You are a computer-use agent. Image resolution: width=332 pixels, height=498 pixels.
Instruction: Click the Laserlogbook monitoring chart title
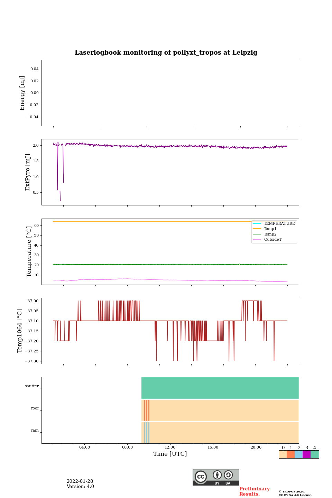click(x=166, y=53)
